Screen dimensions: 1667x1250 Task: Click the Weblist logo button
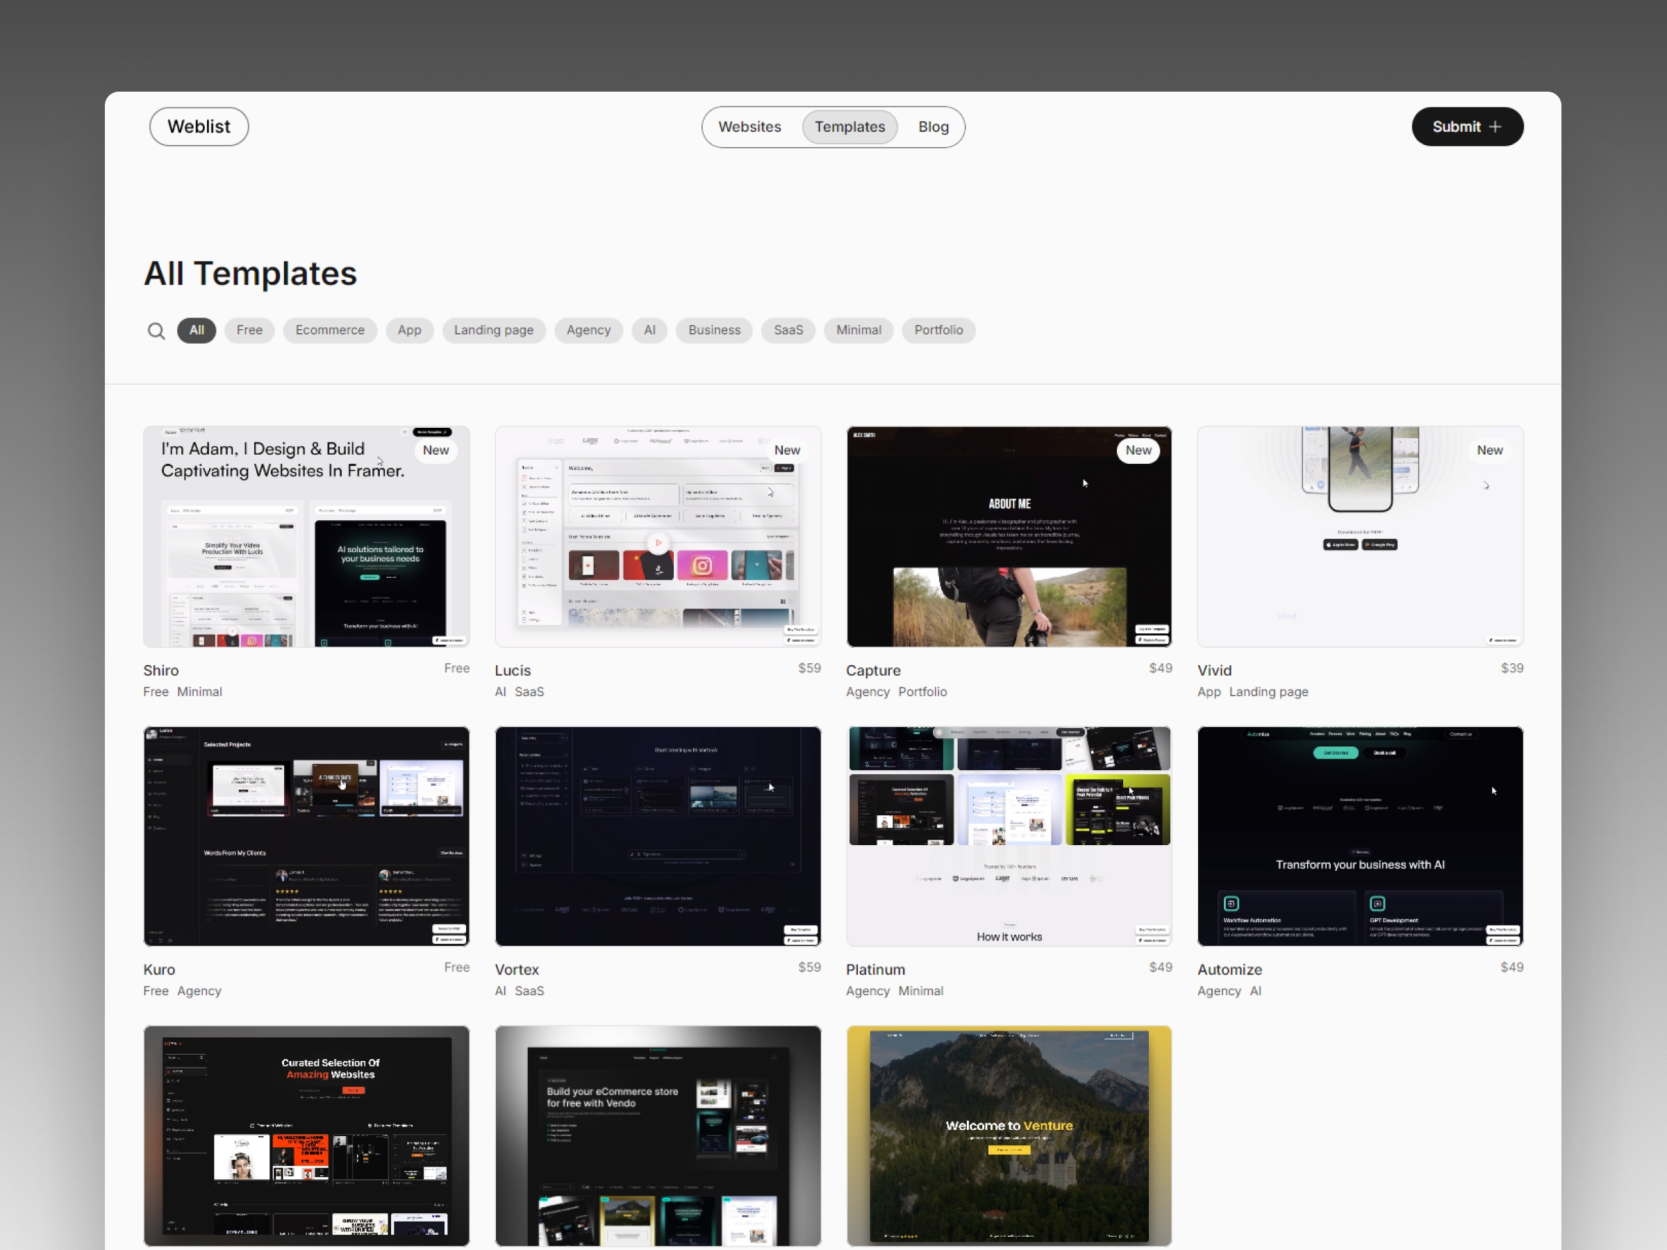198,126
